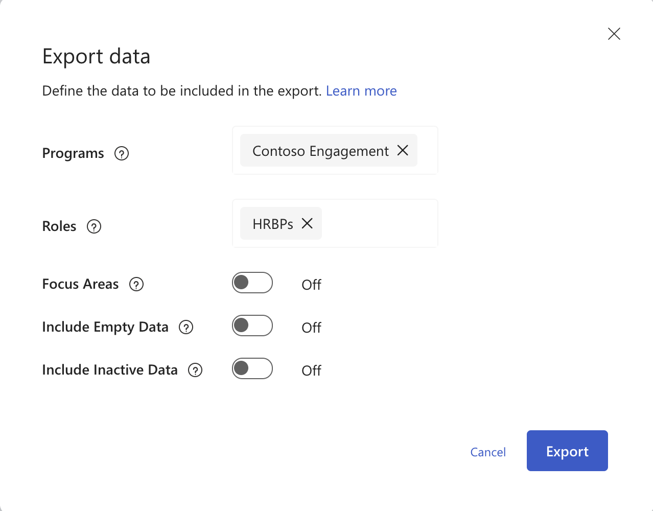Select the HRBPs chip label
This screenshot has height=511, width=653.
pyautogui.click(x=274, y=223)
